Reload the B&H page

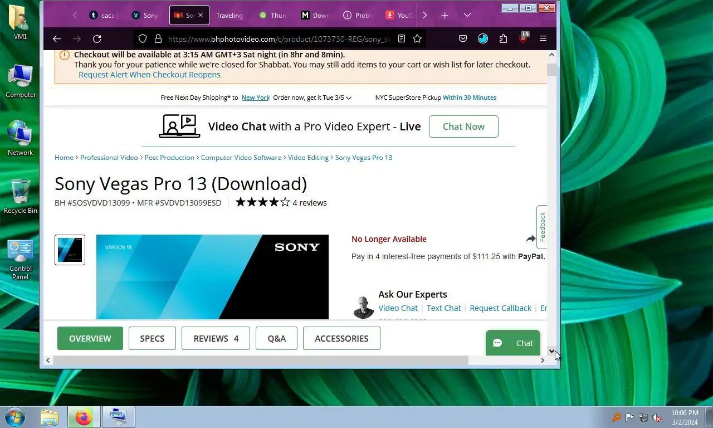tap(97, 38)
